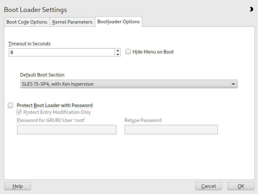This screenshot has width=258, height=194.
Task: Increase timeout with the up arrow
Action: tap(118, 50)
